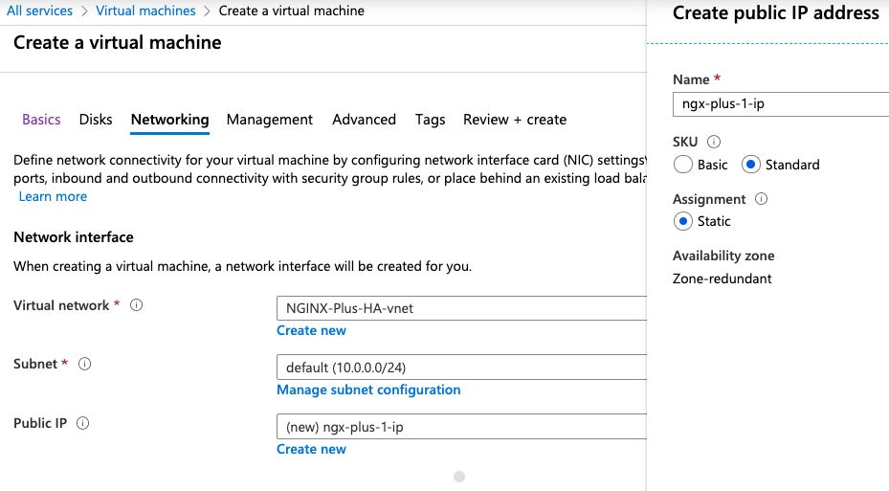
Task: Switch to the Tags tab
Action: click(x=431, y=120)
